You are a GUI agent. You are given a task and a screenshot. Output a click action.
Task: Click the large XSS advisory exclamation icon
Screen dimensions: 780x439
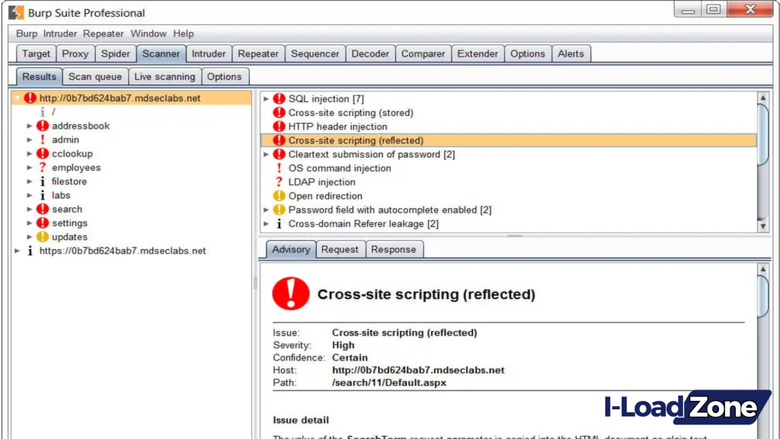click(x=290, y=295)
